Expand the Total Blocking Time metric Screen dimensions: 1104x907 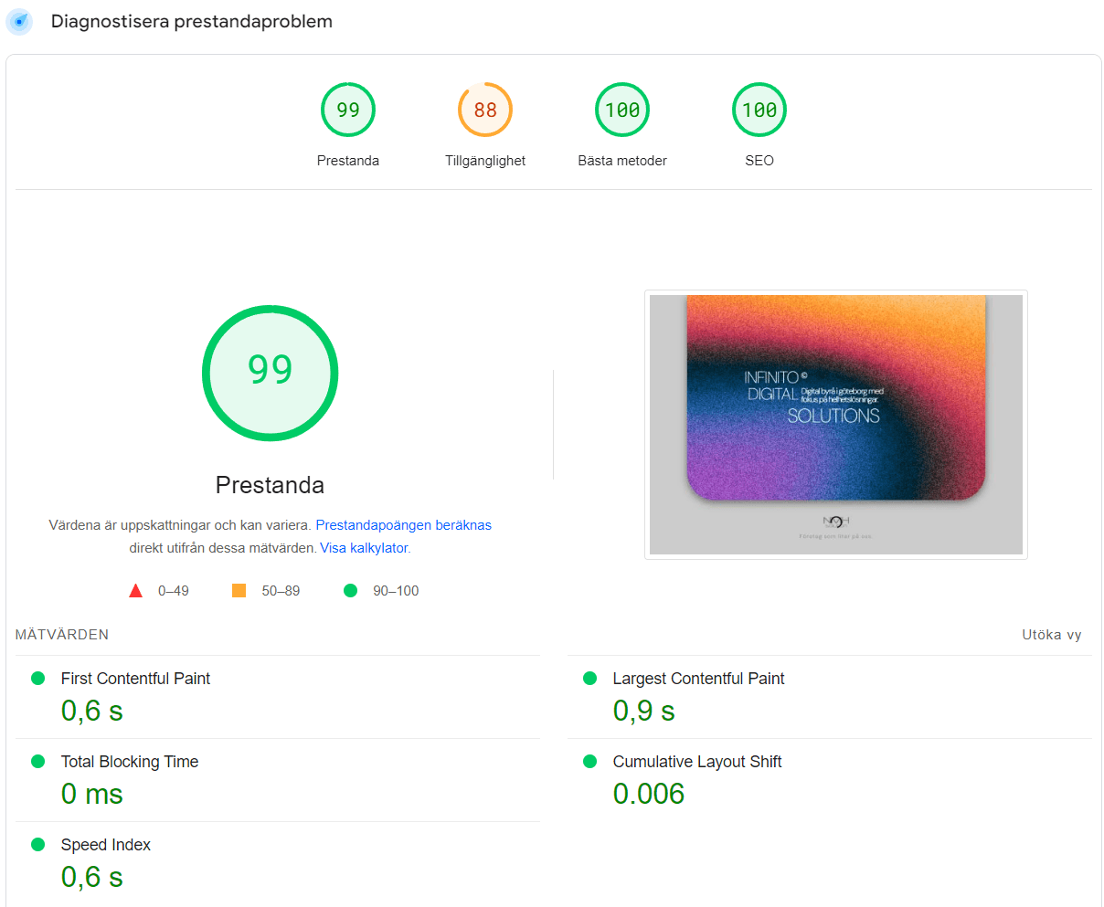278,780
